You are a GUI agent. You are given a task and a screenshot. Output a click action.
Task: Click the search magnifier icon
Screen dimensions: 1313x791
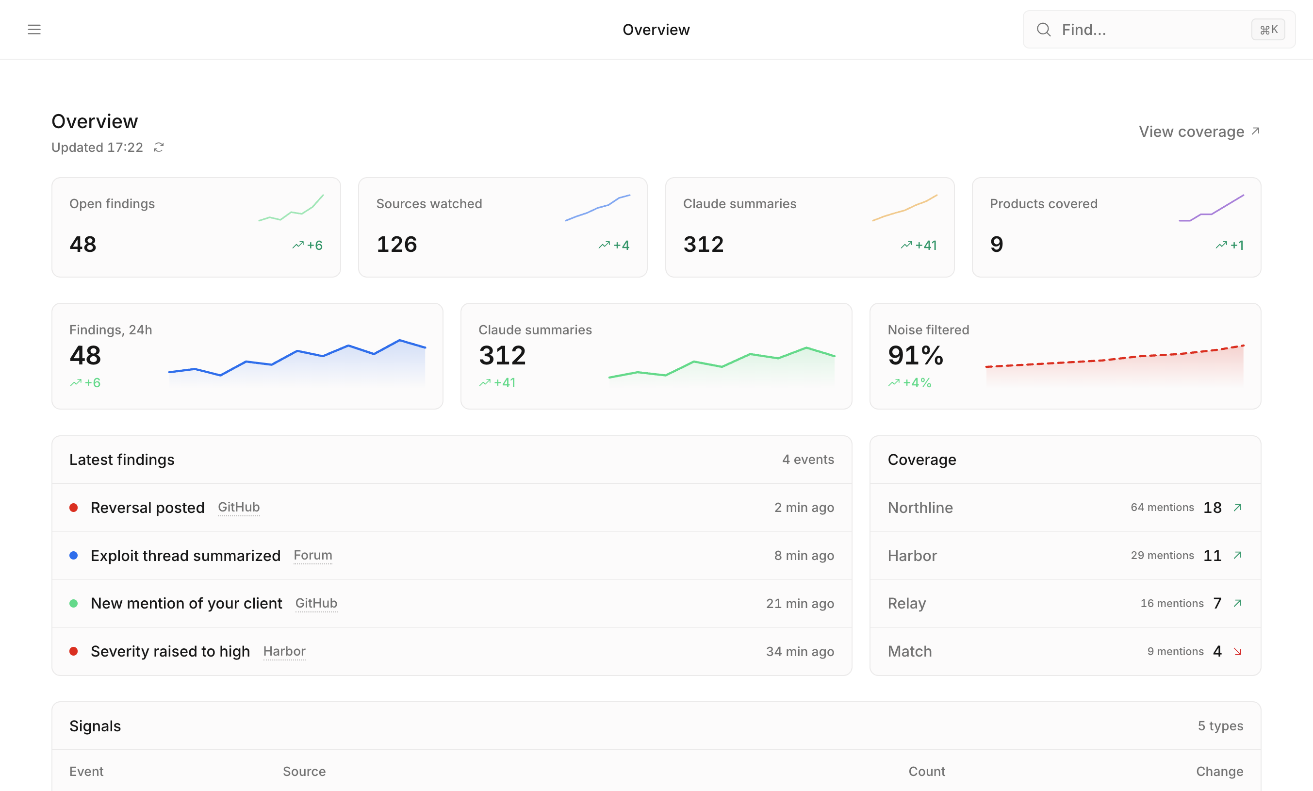pos(1043,29)
